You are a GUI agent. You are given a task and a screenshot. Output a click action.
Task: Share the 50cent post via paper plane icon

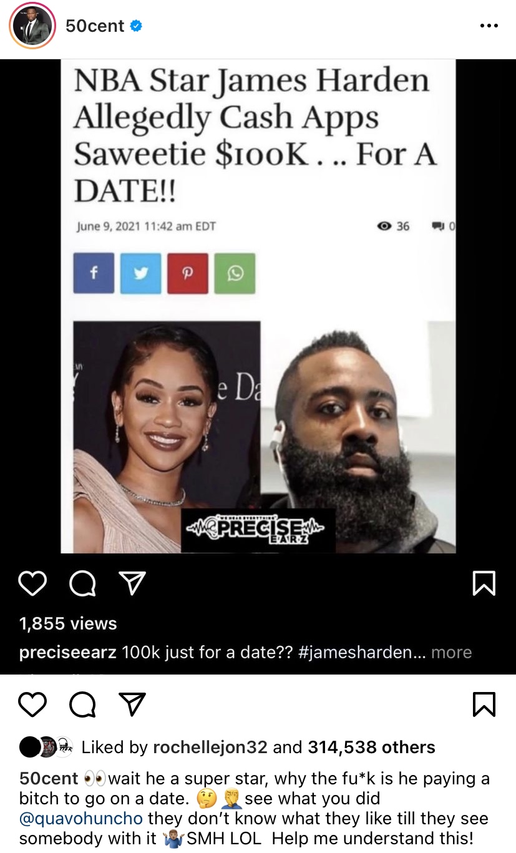coord(132,704)
